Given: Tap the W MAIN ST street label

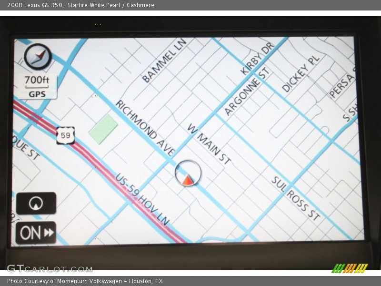Looking at the screenshot, I should tap(209, 144).
